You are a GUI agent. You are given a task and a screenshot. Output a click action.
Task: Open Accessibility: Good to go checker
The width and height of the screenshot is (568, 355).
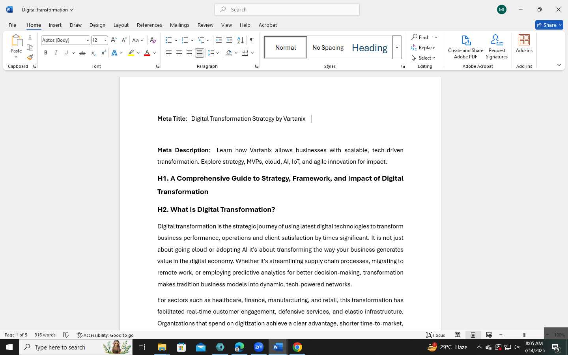point(105,335)
